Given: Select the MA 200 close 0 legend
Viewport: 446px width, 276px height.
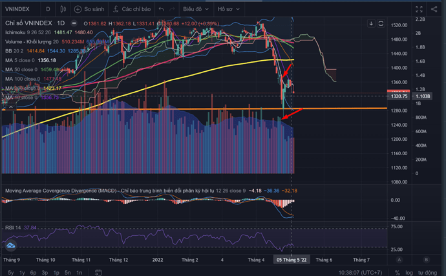Looking at the screenshot, I should tap(23, 88).
